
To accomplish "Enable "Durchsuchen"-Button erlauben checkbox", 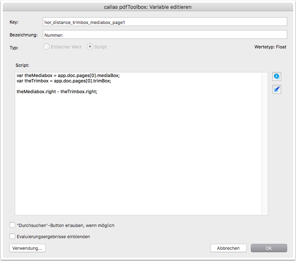I will pyautogui.click(x=12, y=225).
